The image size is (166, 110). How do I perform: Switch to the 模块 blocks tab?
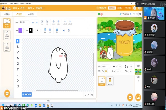click(7, 14)
